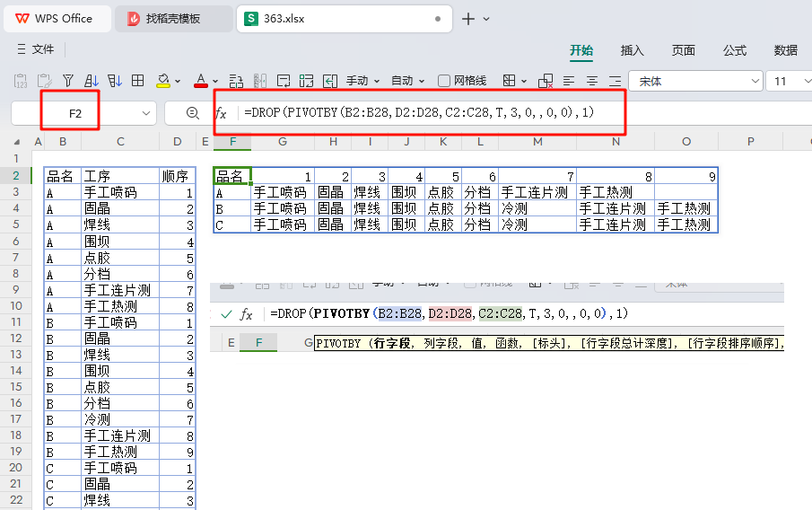Select row 10 header

pyautogui.click(x=16, y=306)
